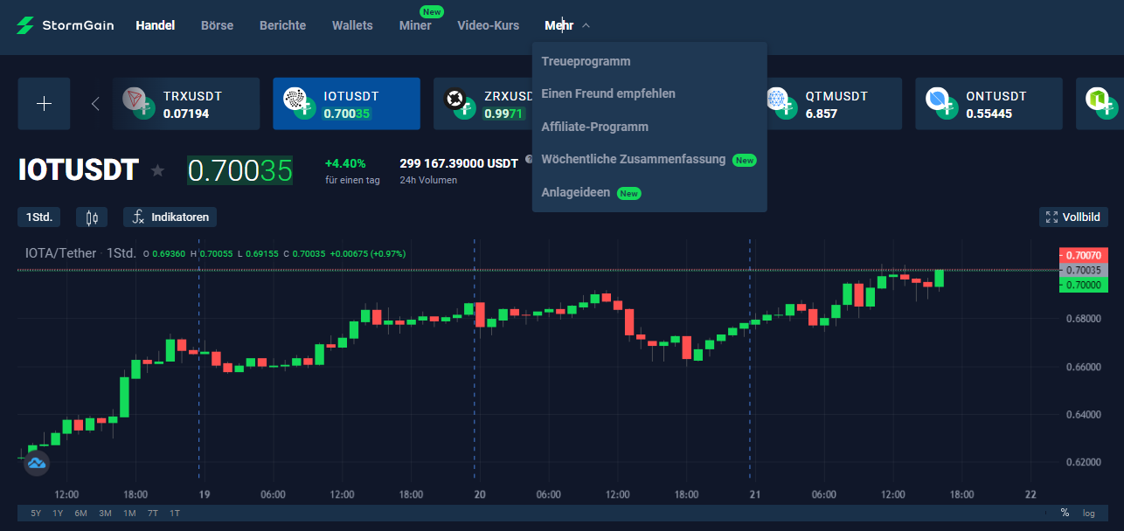The height and width of the screenshot is (531, 1124).
Task: Add a new instrument with plus button
Action: 45,104
